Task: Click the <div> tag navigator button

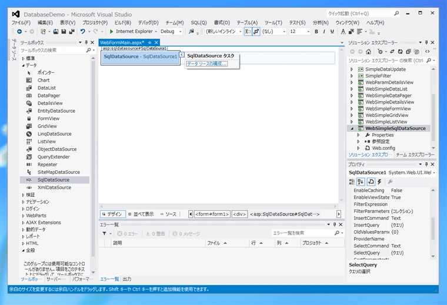Action: click(x=239, y=214)
